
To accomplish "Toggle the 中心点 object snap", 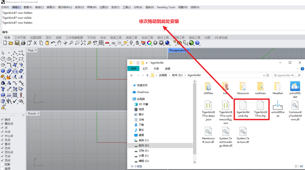I will point(2,136).
